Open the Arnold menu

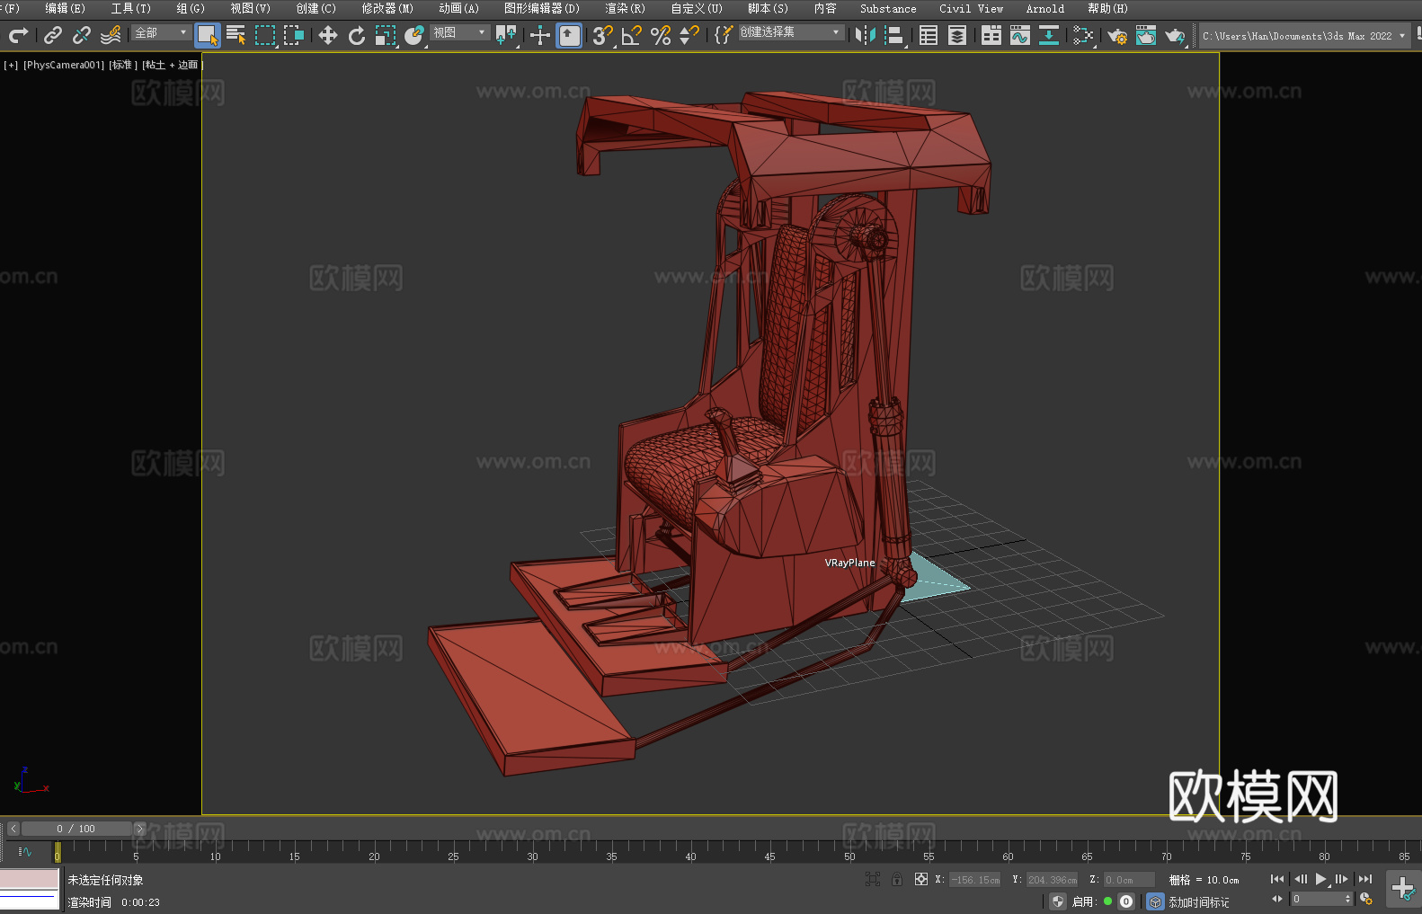pyautogui.click(x=1044, y=8)
